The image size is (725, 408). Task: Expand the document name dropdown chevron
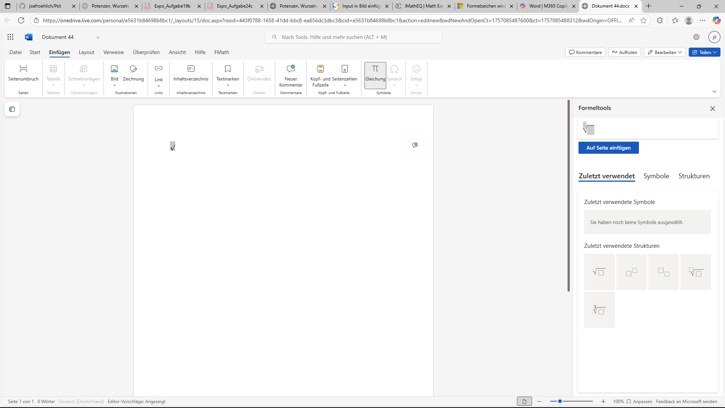tap(98, 37)
